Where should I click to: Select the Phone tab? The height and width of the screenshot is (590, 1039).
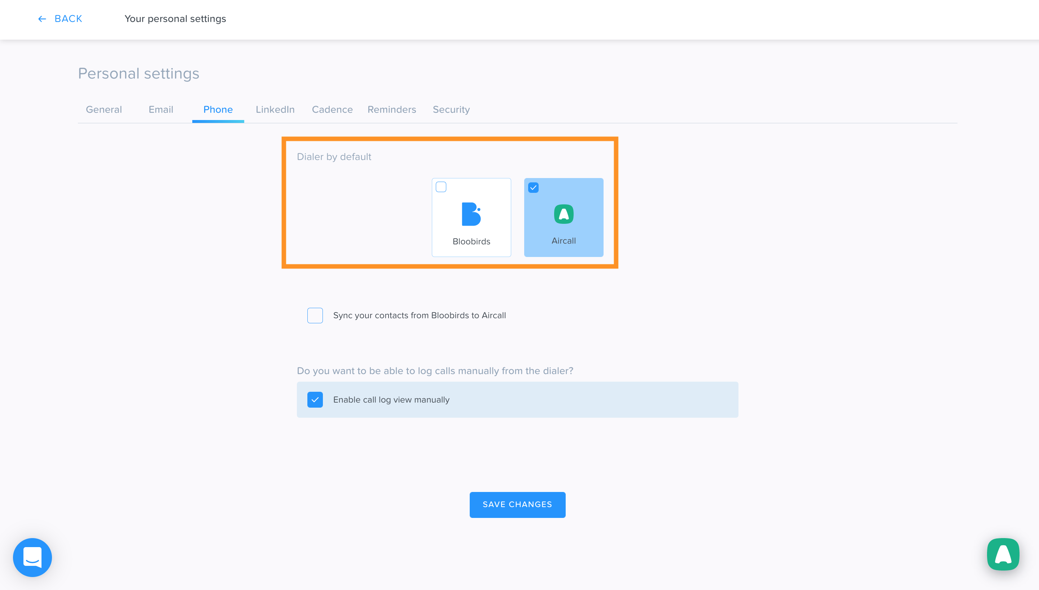[x=218, y=110]
